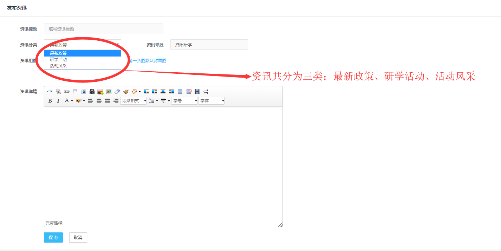Select 研学活动 in the category list
This screenshot has width=501, height=251.
[83, 60]
